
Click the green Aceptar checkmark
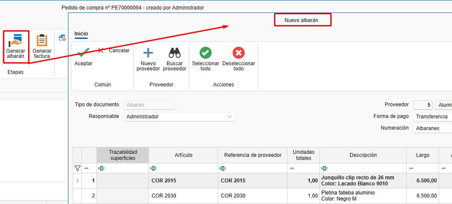pos(84,52)
